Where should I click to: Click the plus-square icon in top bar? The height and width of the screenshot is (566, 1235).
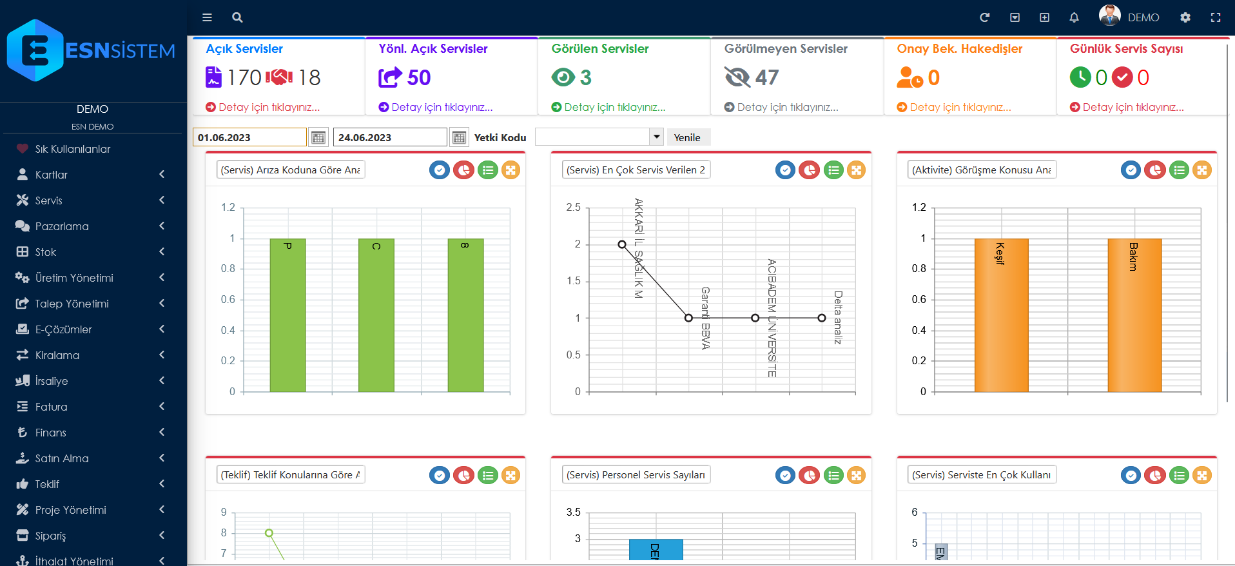1044,17
